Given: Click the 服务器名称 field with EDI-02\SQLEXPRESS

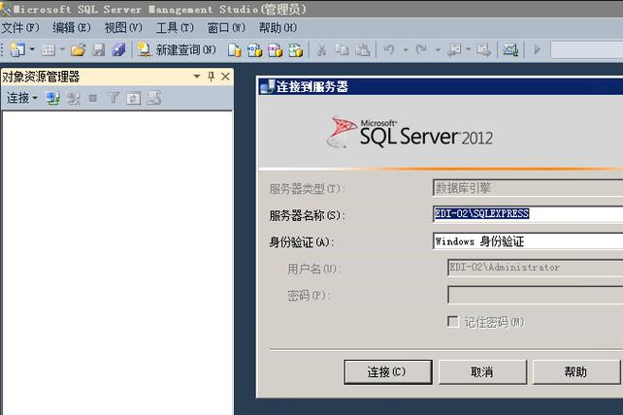Looking at the screenshot, I should coord(528,214).
